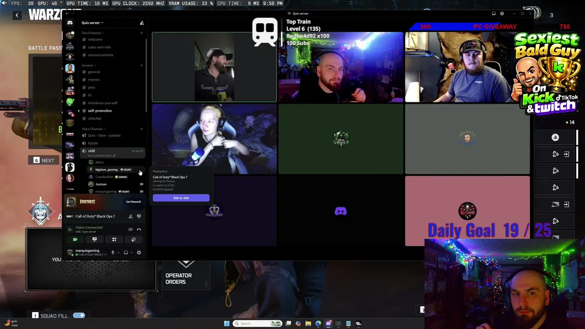The image size is (585, 329).
Task: Click Get Reward on Fortnite banner
Action: [133, 202]
